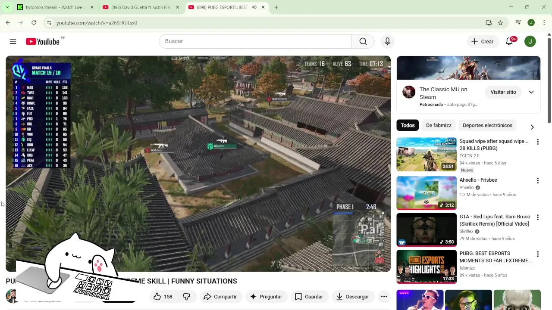Open options for GTA - Red Lips video
This screenshot has height=310, width=552.
(x=538, y=217)
